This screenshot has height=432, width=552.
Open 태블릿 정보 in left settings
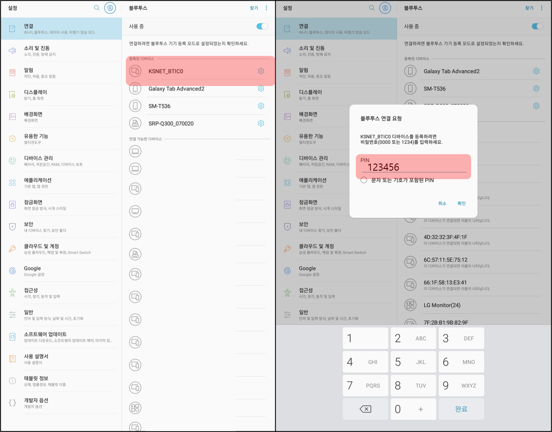pyautogui.click(x=61, y=381)
